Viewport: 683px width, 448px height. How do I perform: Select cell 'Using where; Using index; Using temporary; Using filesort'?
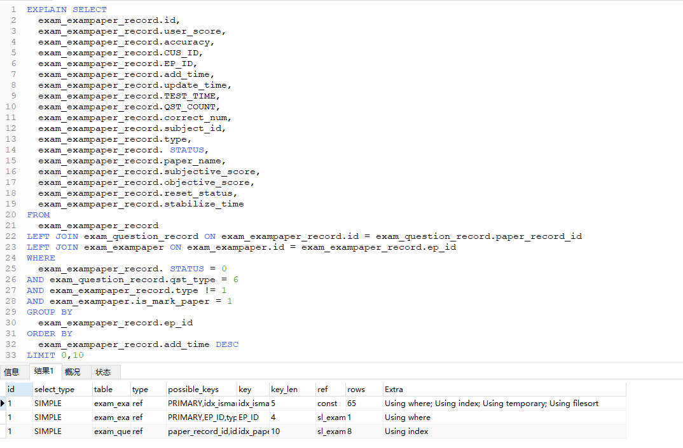coord(504,403)
